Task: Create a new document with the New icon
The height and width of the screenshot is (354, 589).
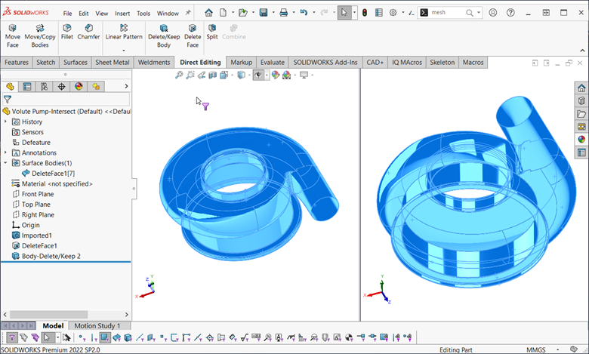Action: (223, 13)
